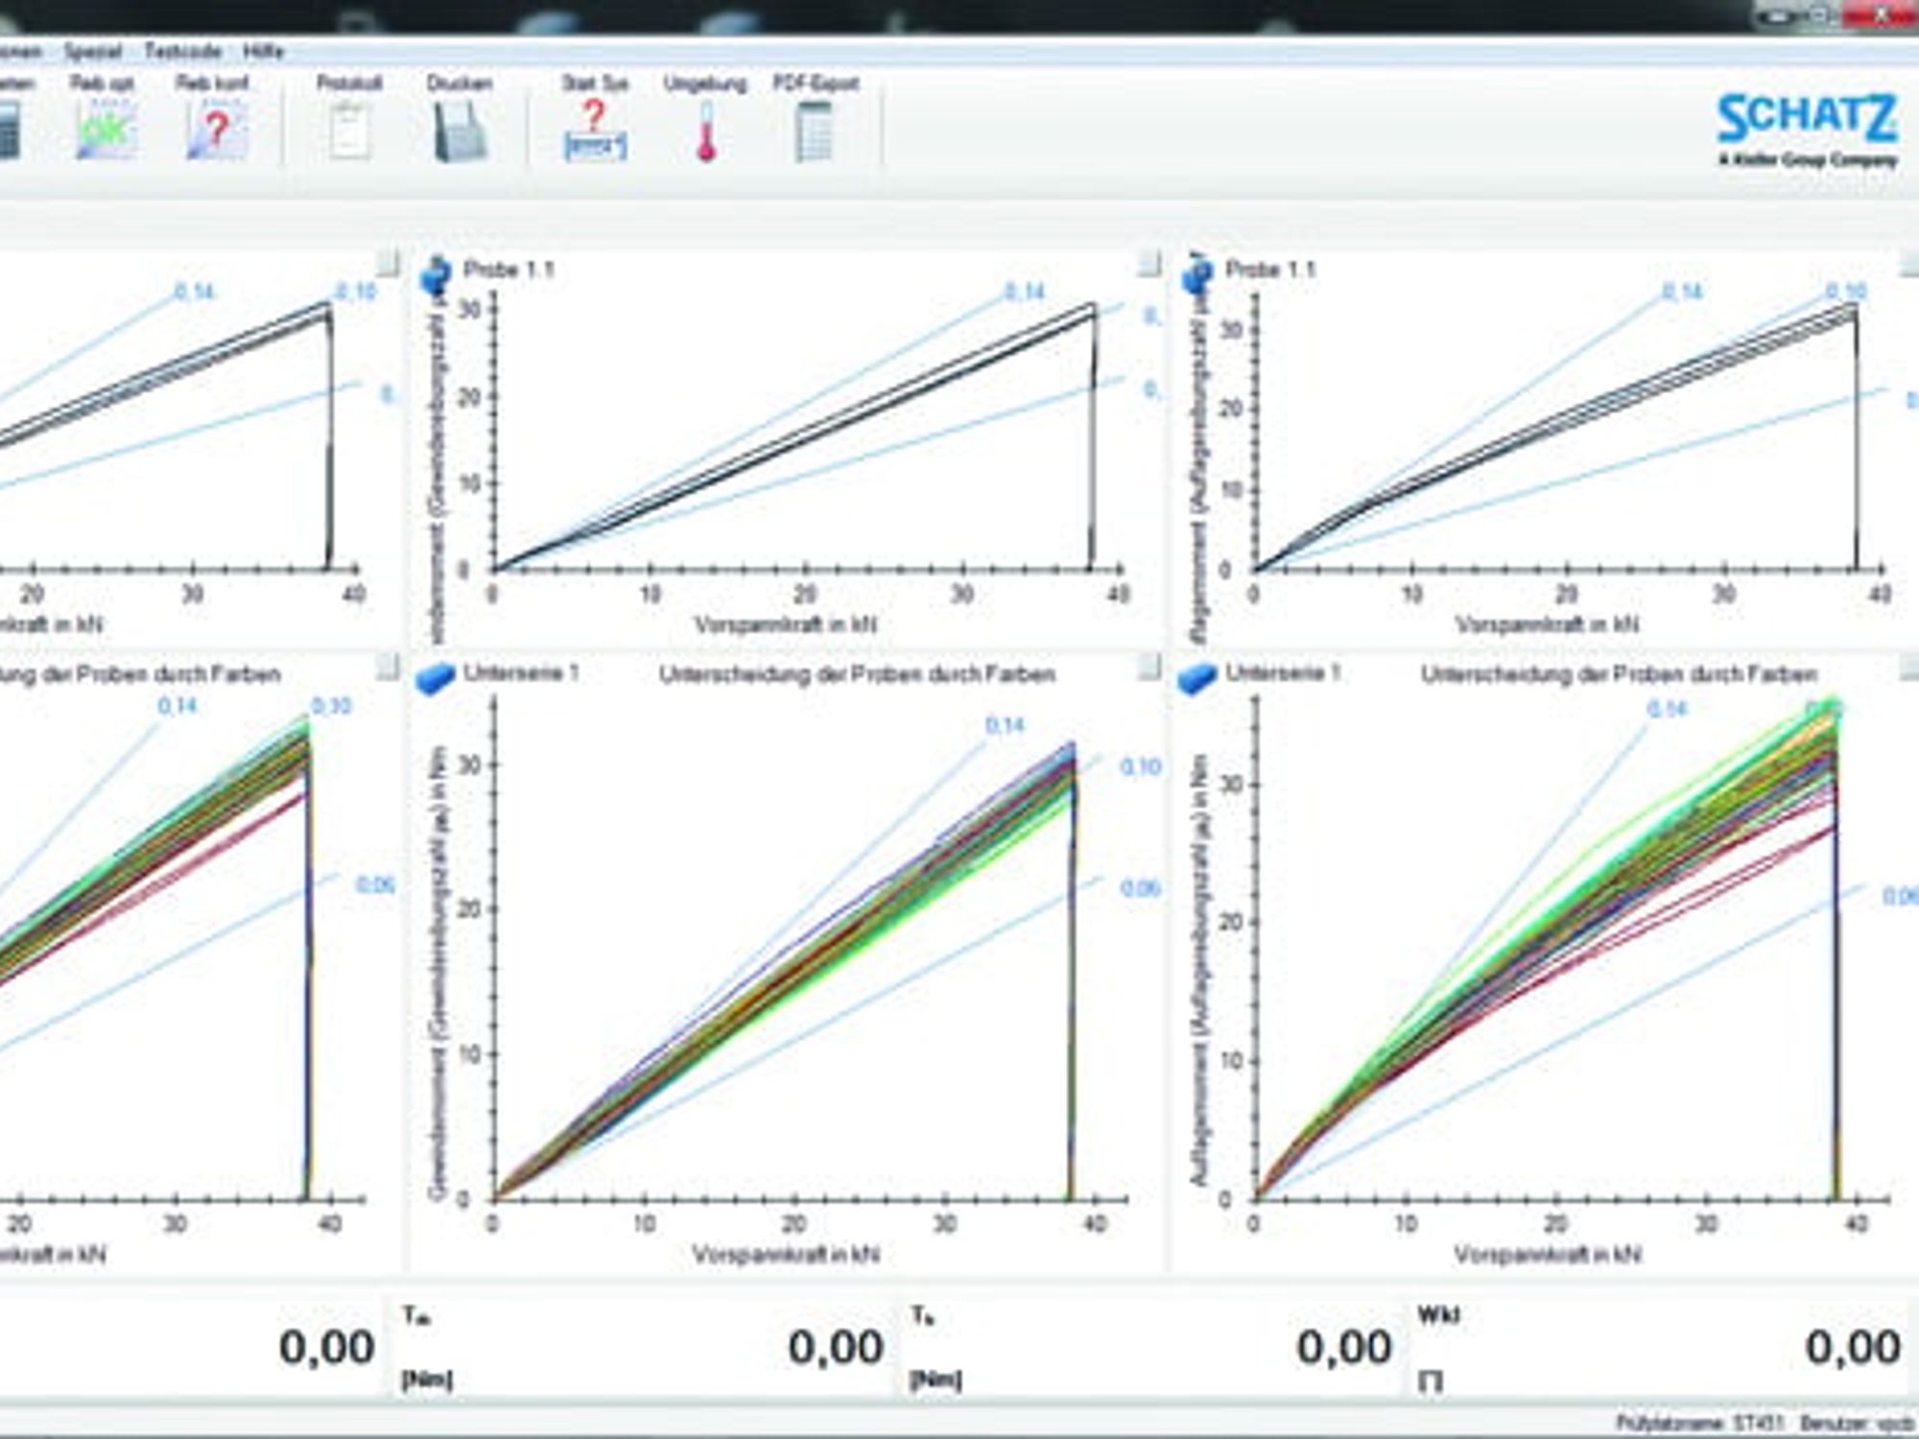This screenshot has height=1439, width=1919.
Task: Open the Hilfe menu
Action: click(x=263, y=52)
